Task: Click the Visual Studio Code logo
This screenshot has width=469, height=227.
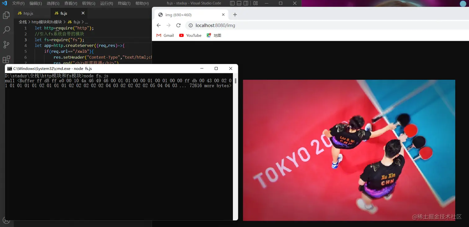Action: (x=4, y=3)
